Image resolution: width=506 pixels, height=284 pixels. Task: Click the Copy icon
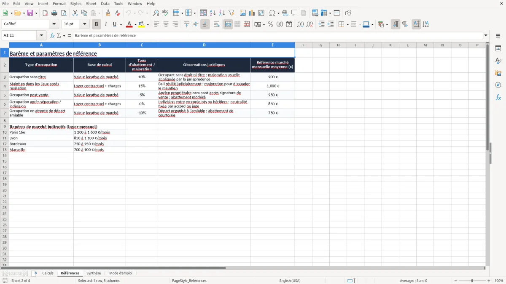[84, 13]
